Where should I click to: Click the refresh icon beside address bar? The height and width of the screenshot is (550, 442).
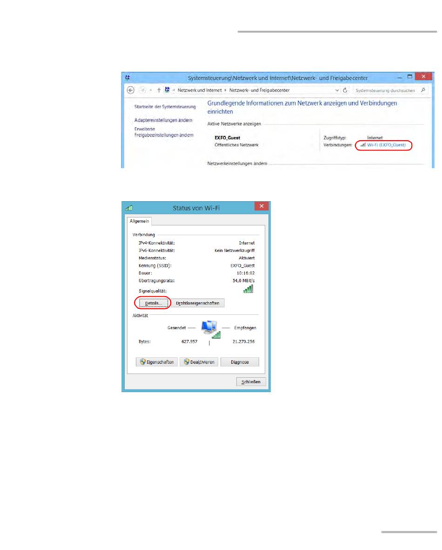[345, 90]
